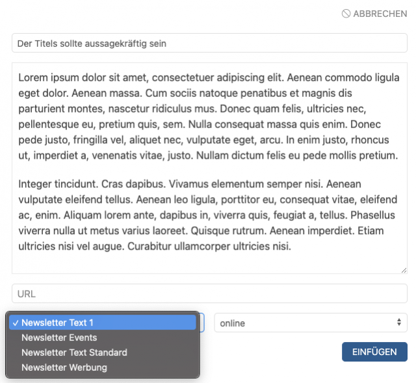Viewport: 416px width, 383px height.
Task: Click the blank space between the two paragraphs
Action: coord(208,170)
